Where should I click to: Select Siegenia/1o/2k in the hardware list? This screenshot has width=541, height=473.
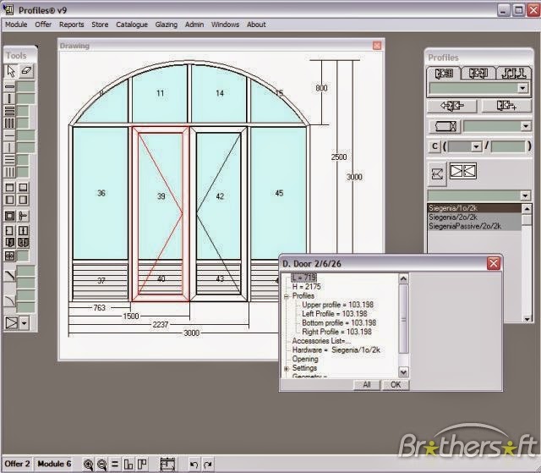tap(474, 208)
